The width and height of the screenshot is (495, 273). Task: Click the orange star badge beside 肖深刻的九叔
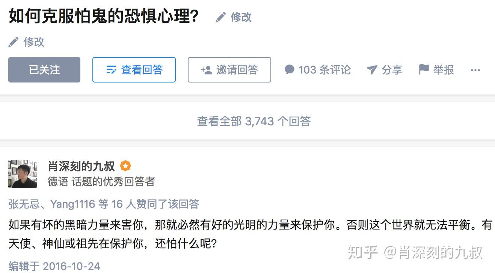pyautogui.click(x=125, y=166)
